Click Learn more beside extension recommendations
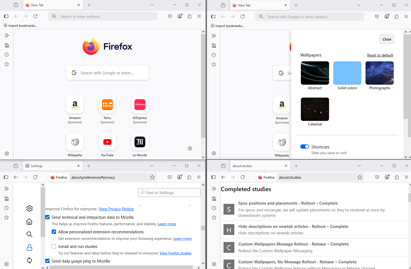 tap(182, 238)
